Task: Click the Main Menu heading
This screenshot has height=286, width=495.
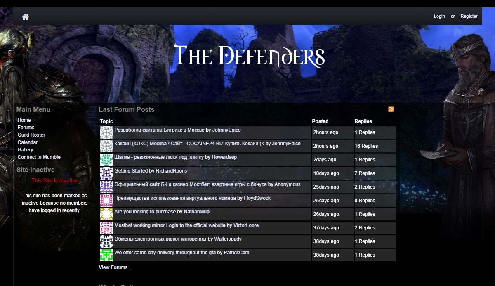Action: [x=33, y=109]
